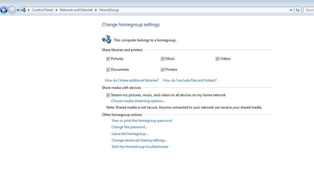Uncheck the Pictures library checkbox
This screenshot has height=191, width=314.
(108, 59)
